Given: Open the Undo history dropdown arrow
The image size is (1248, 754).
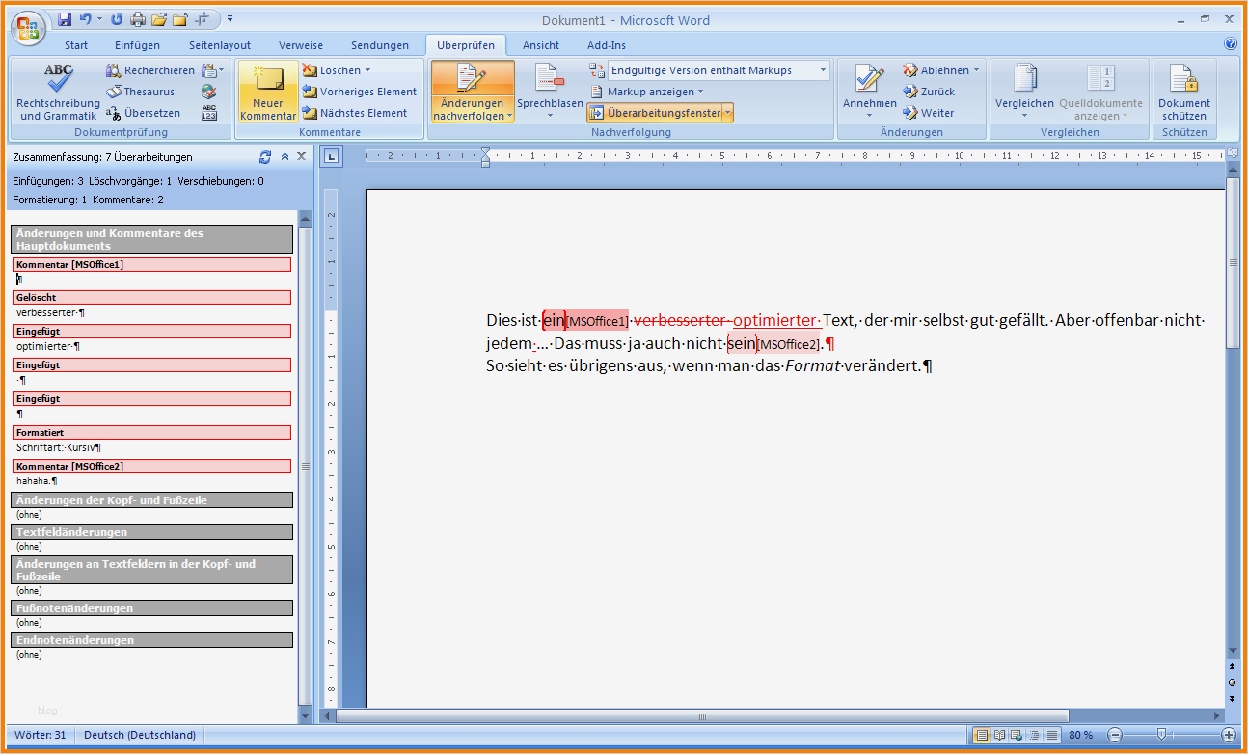Looking at the screenshot, I should click(x=99, y=19).
